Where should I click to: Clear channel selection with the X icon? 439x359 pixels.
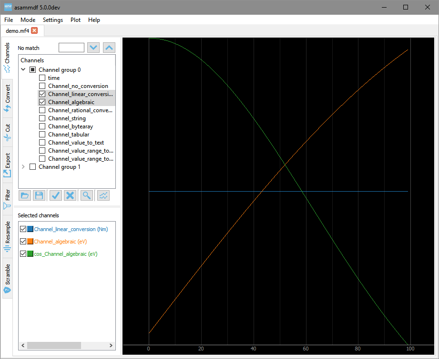70,195
